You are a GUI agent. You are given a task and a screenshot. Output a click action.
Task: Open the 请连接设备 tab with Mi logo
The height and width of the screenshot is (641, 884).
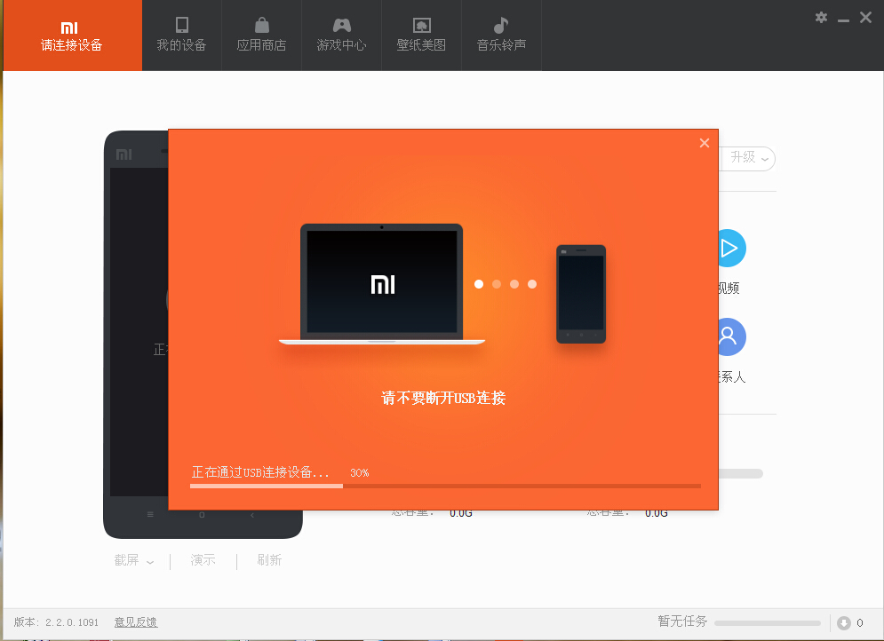point(72,36)
